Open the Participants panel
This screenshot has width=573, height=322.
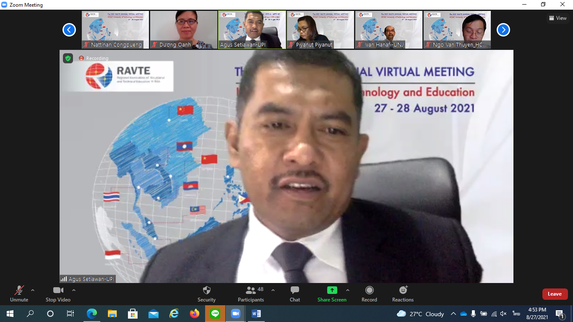[x=251, y=294]
